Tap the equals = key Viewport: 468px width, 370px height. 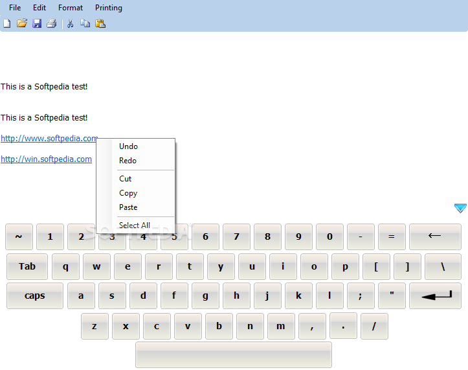click(x=392, y=237)
